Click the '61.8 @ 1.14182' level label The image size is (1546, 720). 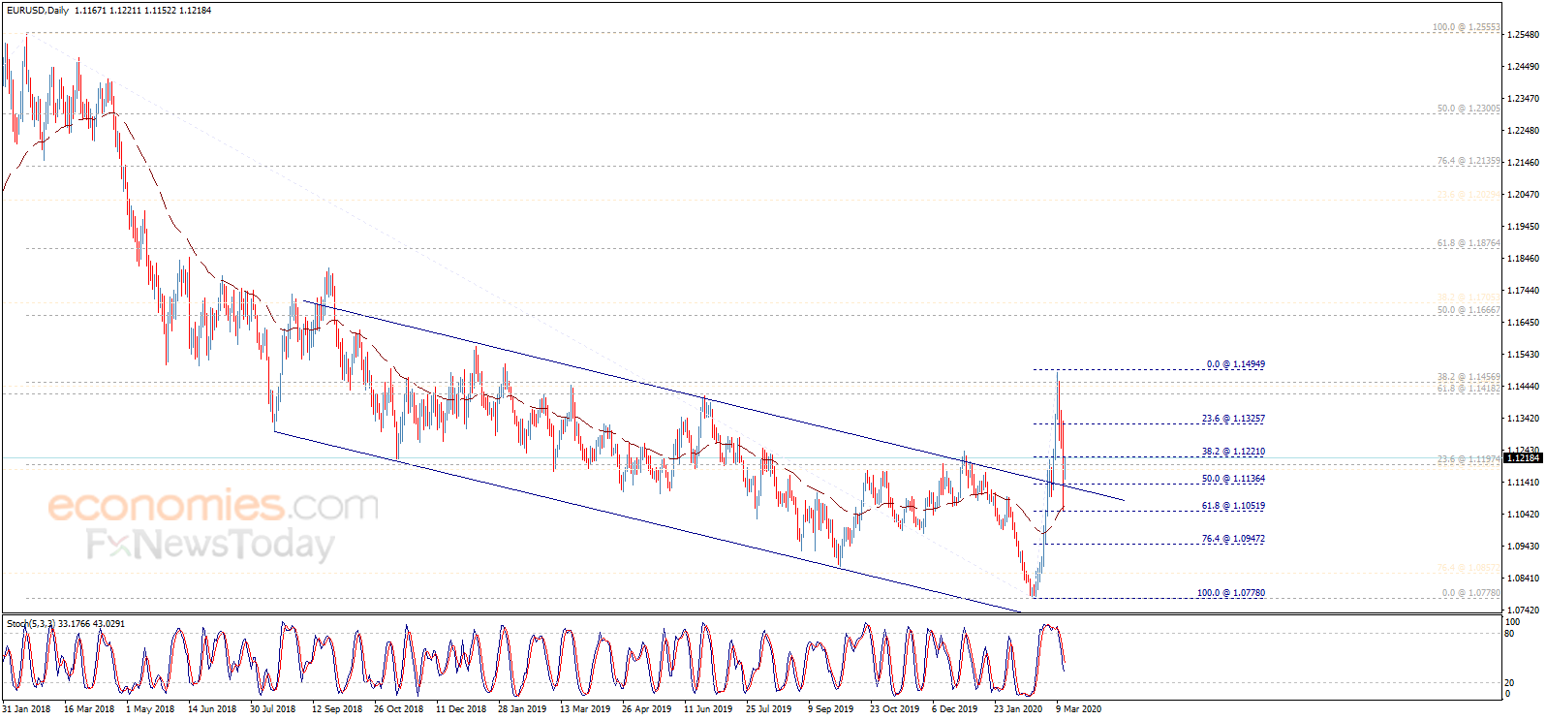pyautogui.click(x=1469, y=389)
